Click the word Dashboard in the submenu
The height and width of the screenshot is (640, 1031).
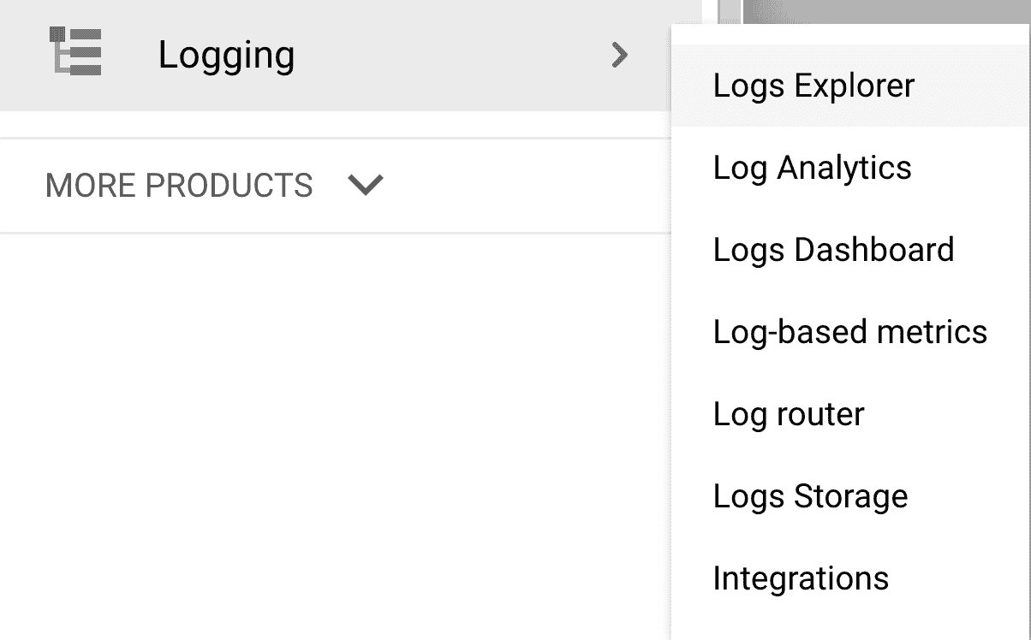(874, 250)
